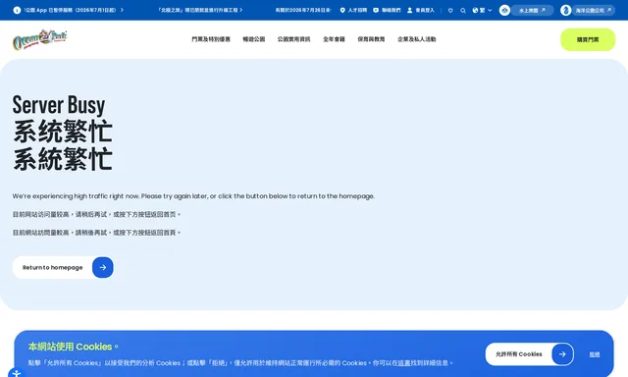Open 全年會籍 menu
This screenshot has width=628, height=377.
click(x=334, y=39)
